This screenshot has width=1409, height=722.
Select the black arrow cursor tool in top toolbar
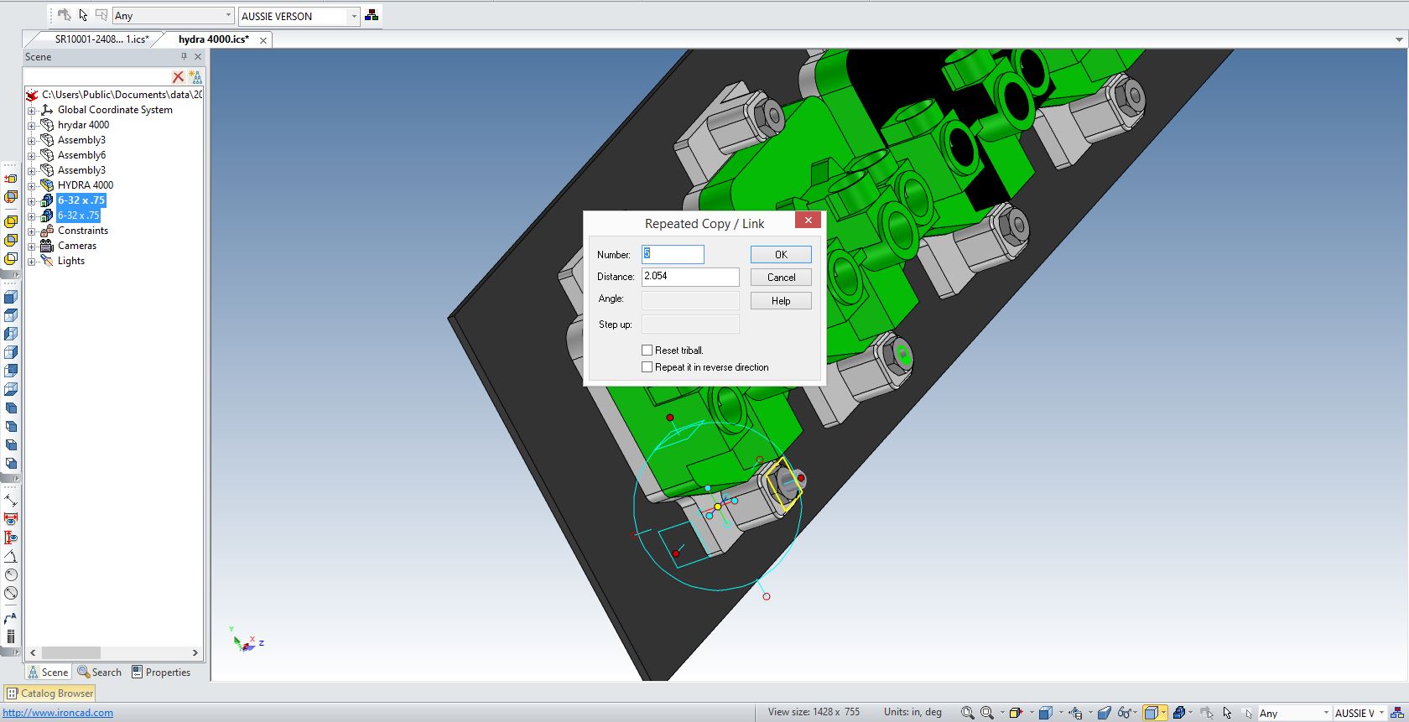click(x=83, y=15)
